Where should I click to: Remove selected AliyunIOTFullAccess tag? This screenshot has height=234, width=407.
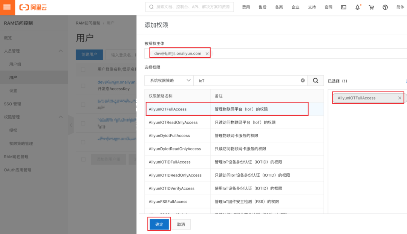pos(400,98)
